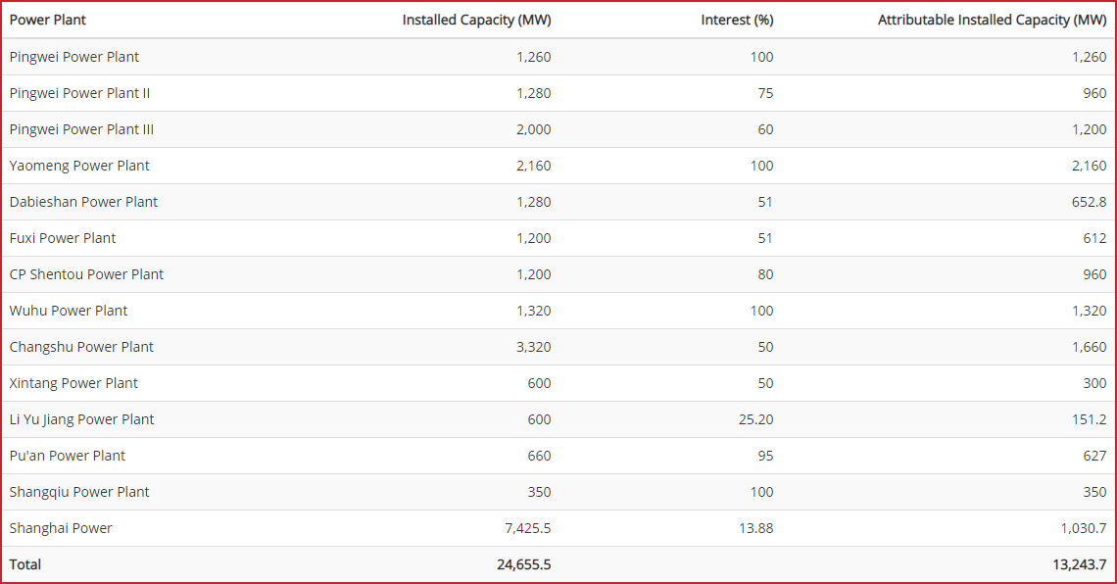
Task: Select the Shanghai Power row name
Action: 61,528
